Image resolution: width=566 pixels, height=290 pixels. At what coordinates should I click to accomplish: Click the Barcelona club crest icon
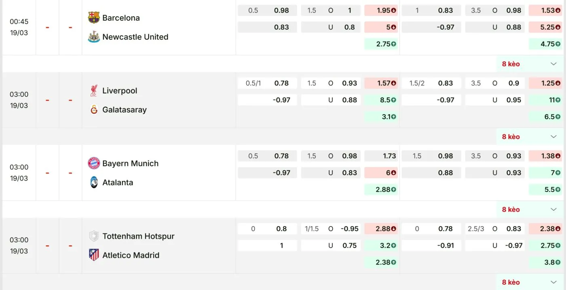tap(94, 17)
